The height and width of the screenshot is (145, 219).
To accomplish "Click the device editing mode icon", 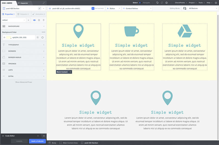I will (185, 8).
